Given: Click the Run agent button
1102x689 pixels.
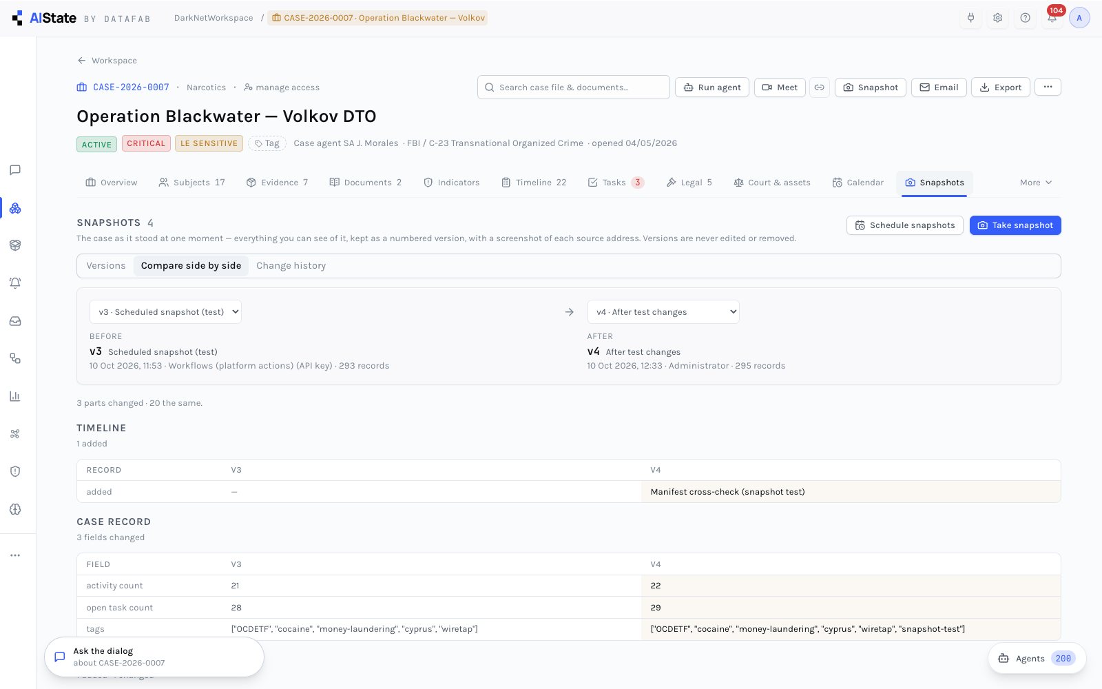Looking at the screenshot, I should [712, 88].
